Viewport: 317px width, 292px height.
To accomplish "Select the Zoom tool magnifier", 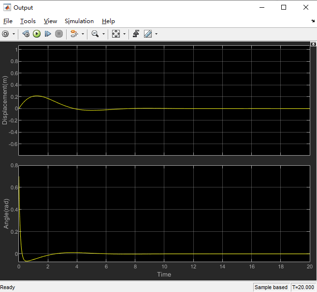I will click(95, 34).
